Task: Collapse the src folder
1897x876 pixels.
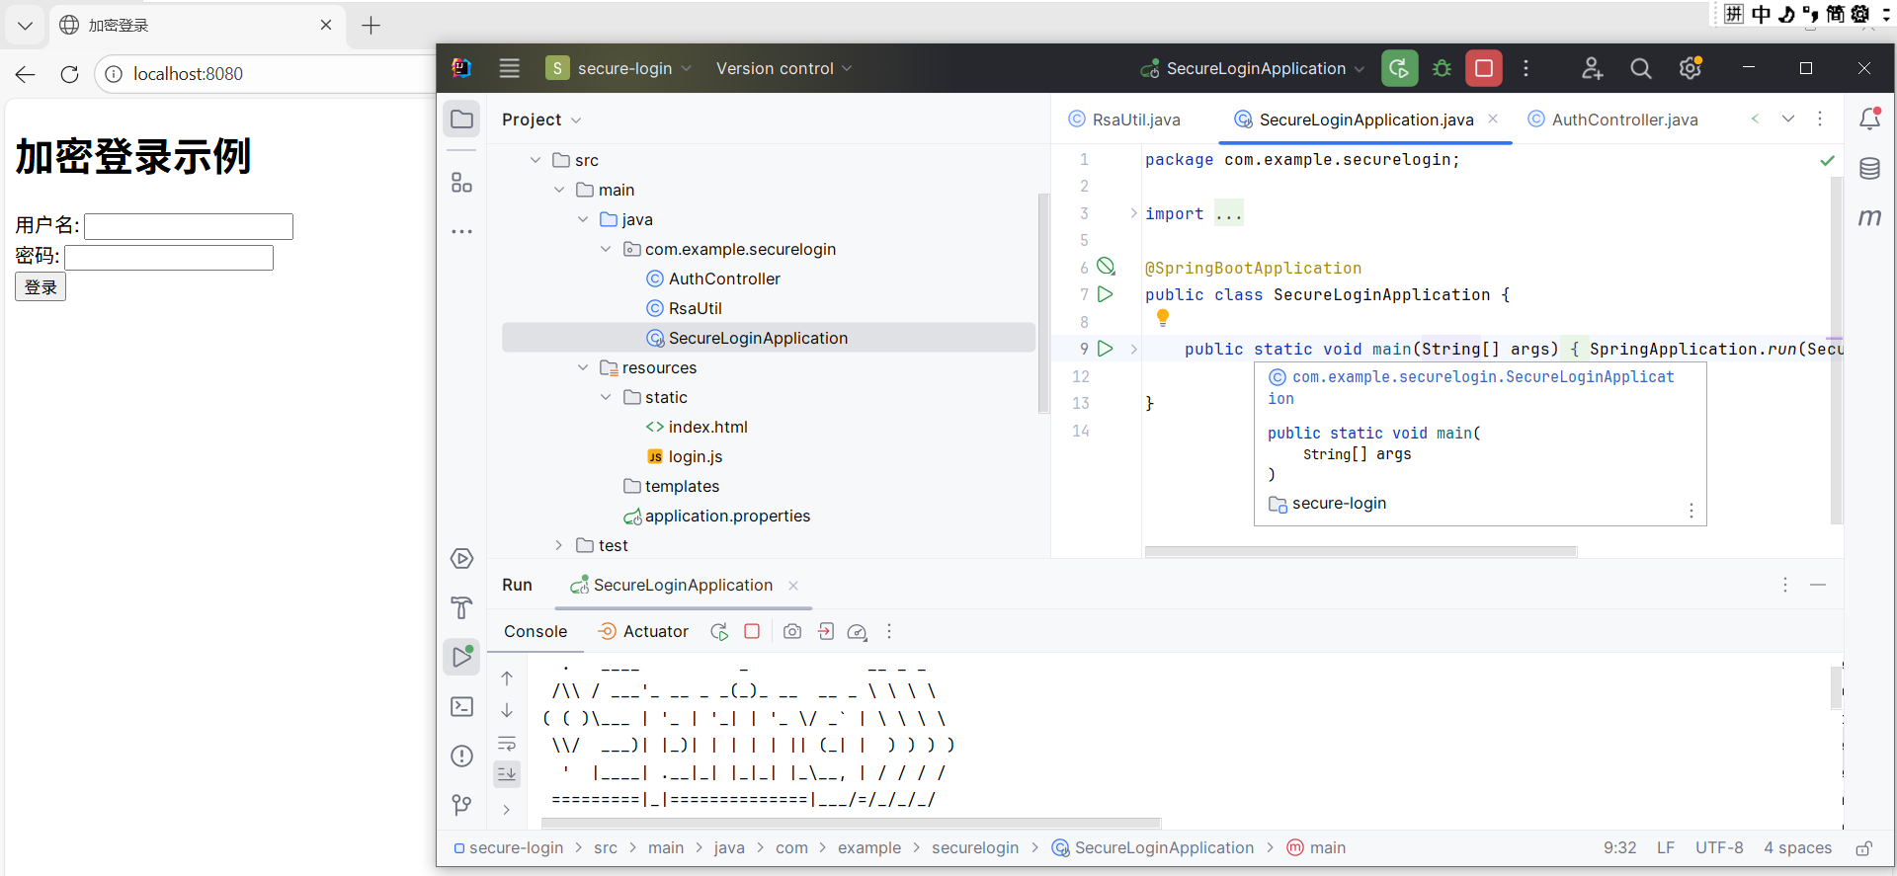Action: click(x=536, y=160)
